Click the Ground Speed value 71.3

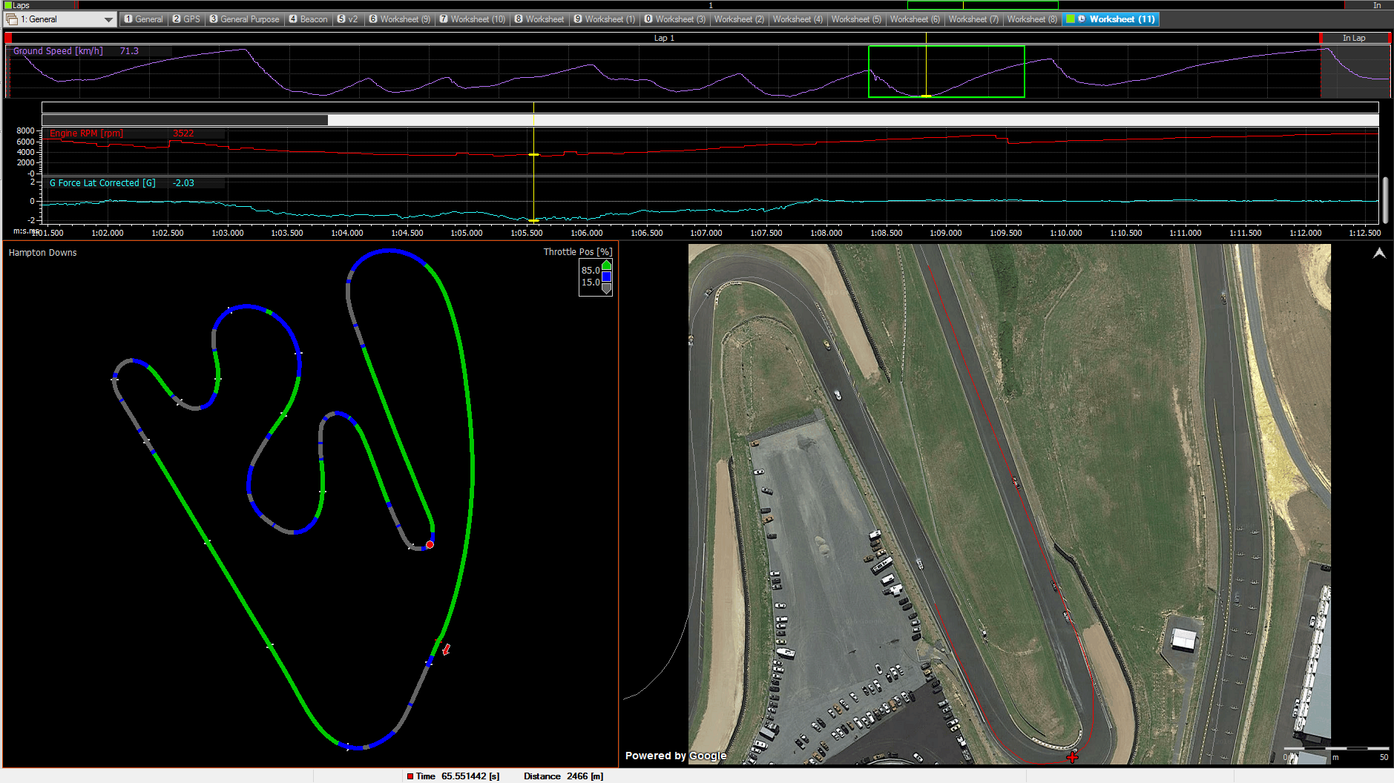(x=129, y=51)
